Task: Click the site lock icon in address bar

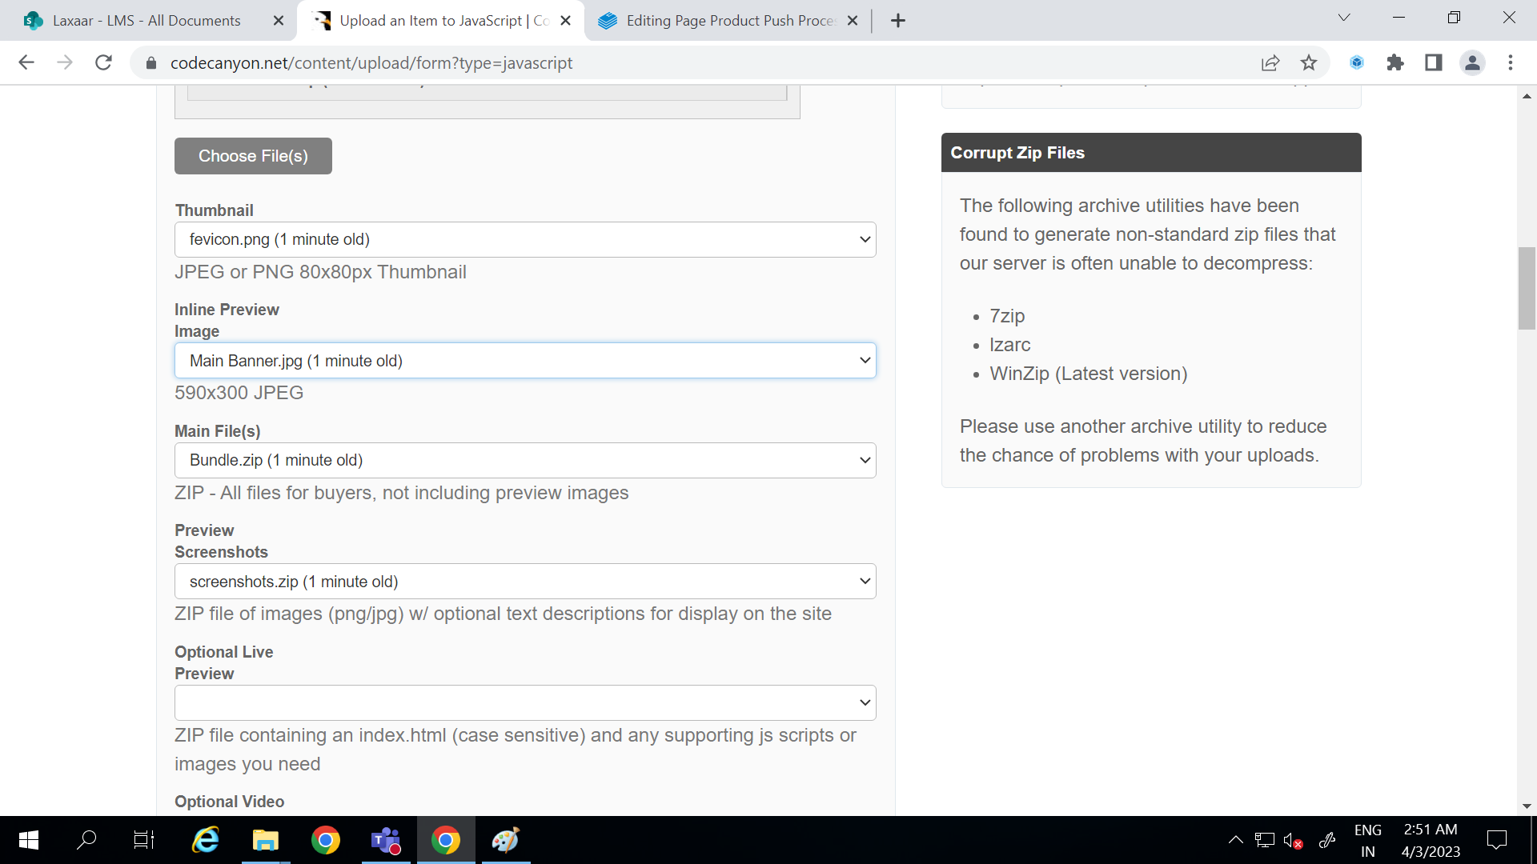Action: coord(151,62)
